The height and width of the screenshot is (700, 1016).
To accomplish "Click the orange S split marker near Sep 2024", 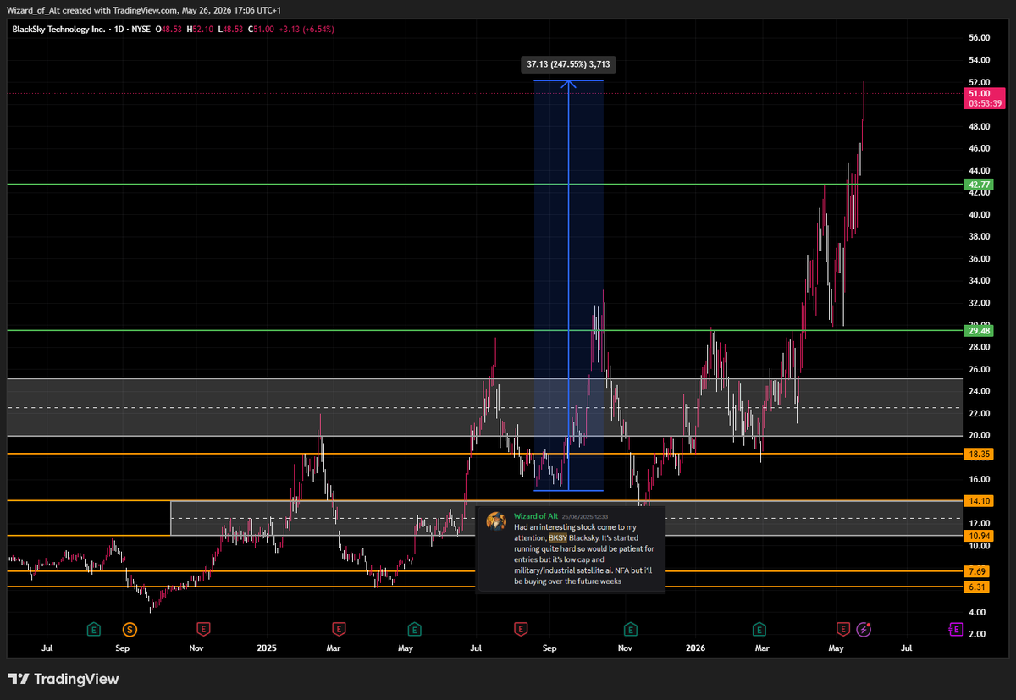I will click(129, 629).
